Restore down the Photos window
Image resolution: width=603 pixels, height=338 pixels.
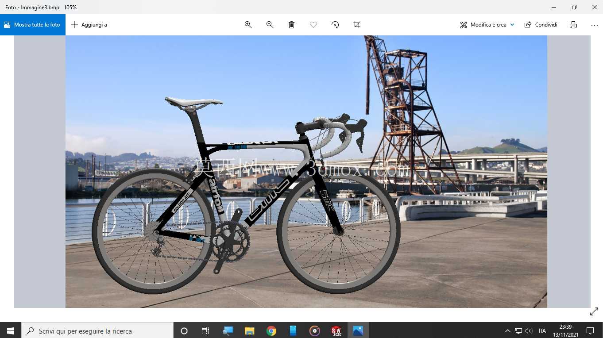(x=574, y=7)
